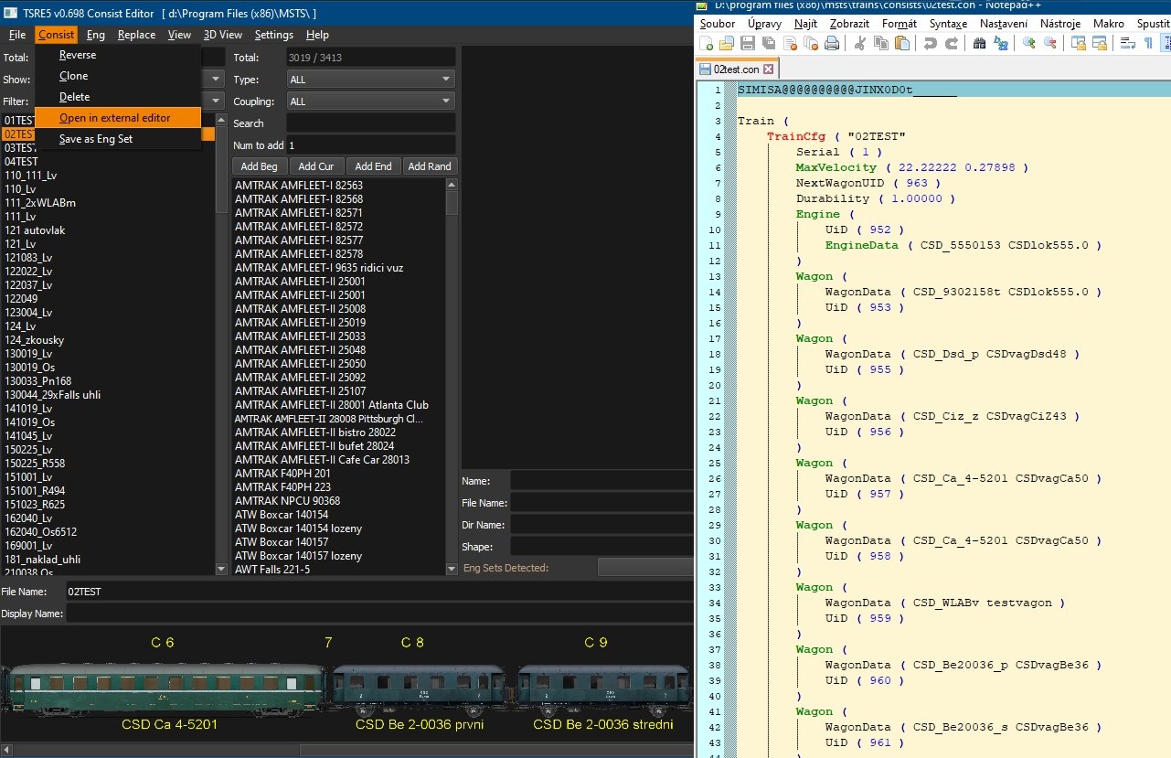
Task: Click the Zoom in magnifier icon
Action: (x=1029, y=43)
